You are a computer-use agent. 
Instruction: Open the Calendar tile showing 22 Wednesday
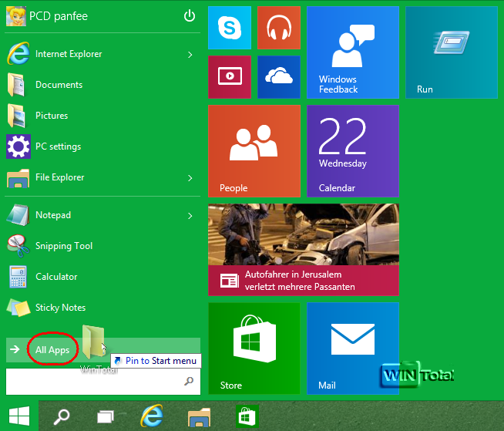[352, 150]
